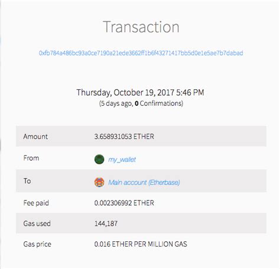Image resolution: width=280 pixels, height=269 pixels.
Task: Click the Gas used row label
Action: (37, 223)
